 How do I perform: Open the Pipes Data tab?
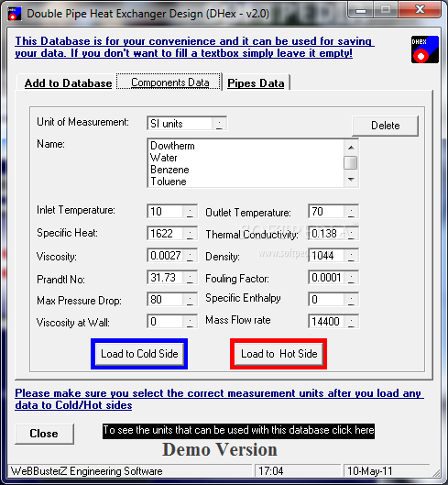[256, 83]
